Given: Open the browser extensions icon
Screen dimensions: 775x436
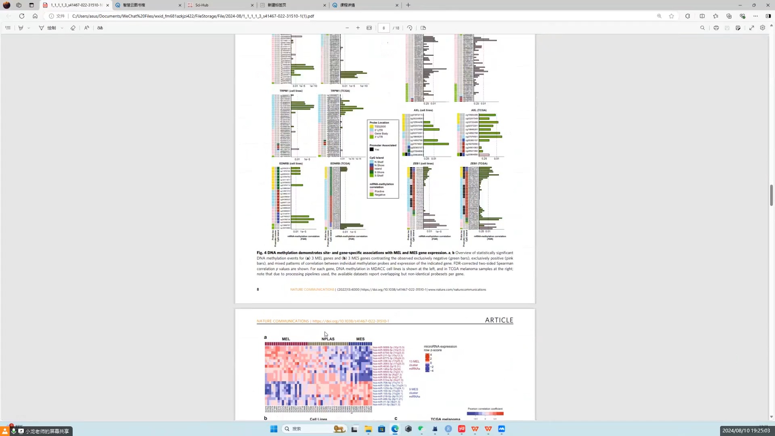Looking at the screenshot, I should pyautogui.click(x=688, y=16).
